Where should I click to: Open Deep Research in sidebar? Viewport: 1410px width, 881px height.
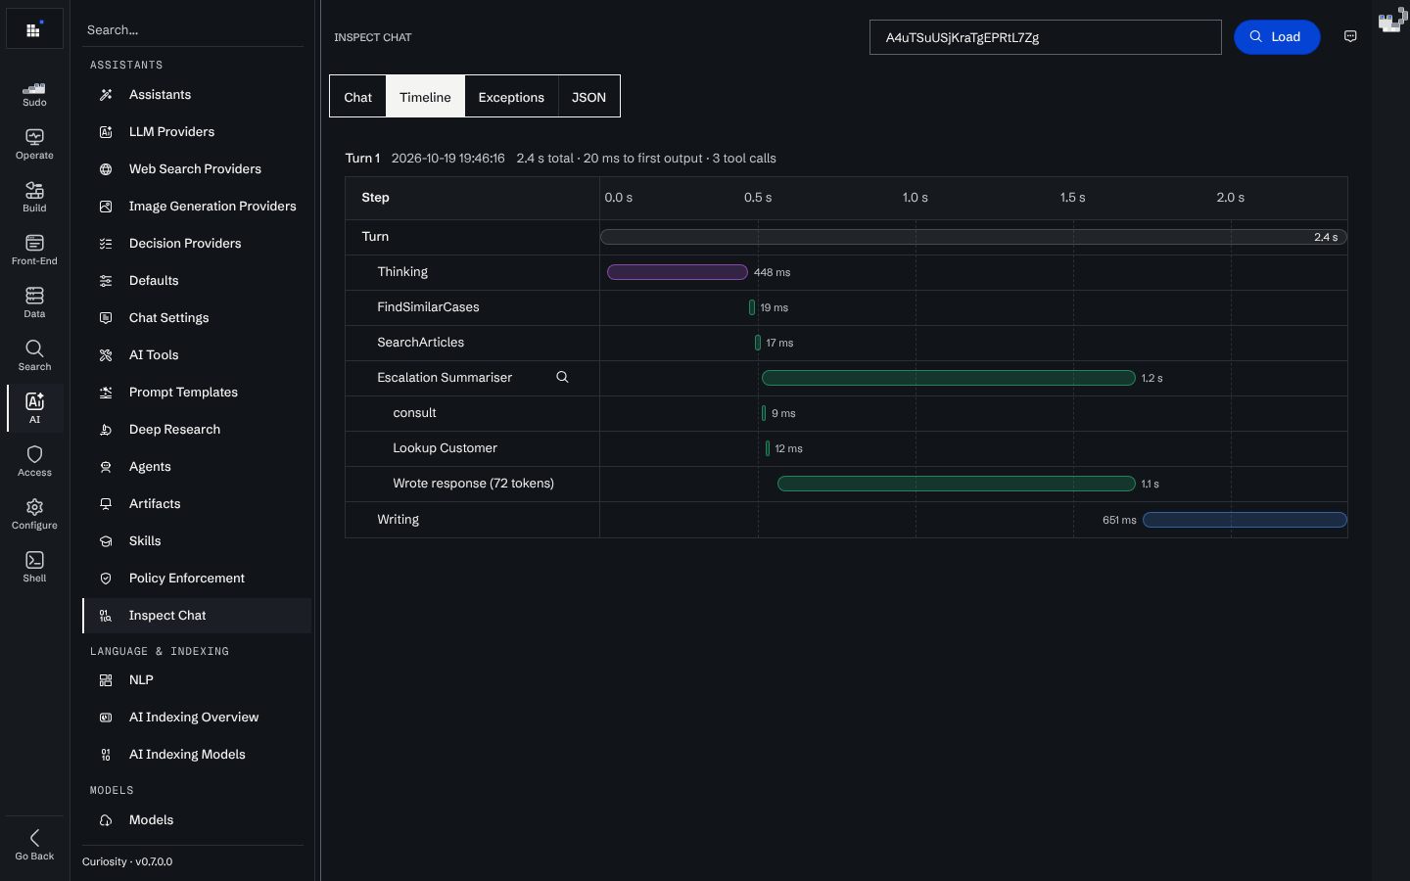click(x=197, y=430)
